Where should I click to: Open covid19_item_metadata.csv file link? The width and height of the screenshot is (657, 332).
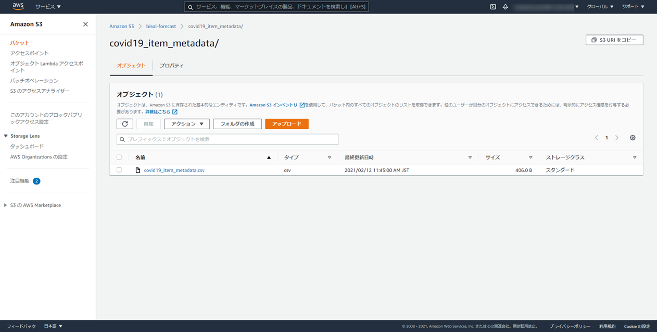tap(174, 170)
